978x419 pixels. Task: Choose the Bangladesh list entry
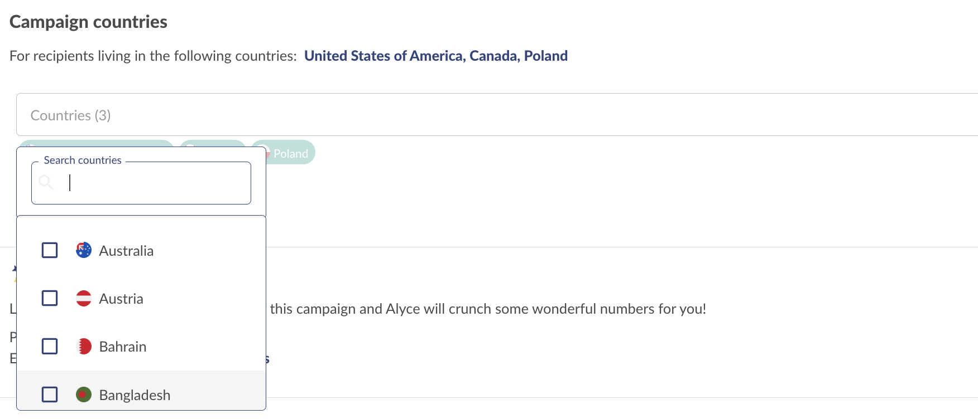141,394
